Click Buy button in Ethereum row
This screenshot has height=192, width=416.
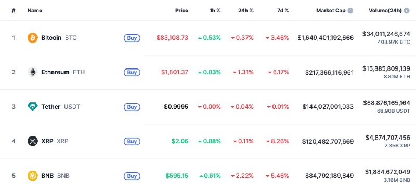[x=132, y=72]
